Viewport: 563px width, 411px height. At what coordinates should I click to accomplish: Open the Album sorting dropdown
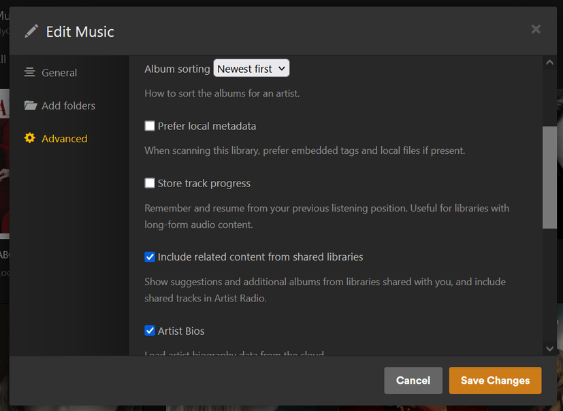pos(251,69)
